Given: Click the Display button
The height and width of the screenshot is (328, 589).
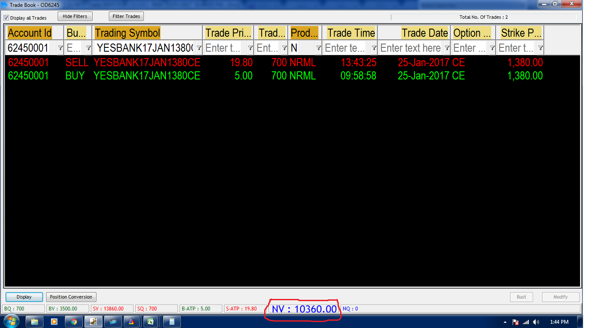Looking at the screenshot, I should pos(24,297).
